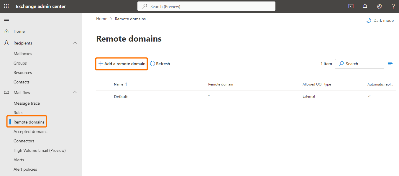This screenshot has width=399, height=176.
Task: Open the Cloud Shell terminal icon
Action: (x=351, y=6)
